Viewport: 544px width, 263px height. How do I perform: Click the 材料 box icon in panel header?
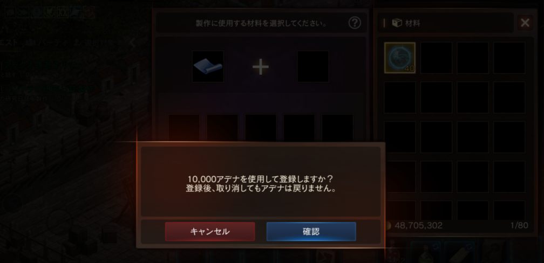click(397, 23)
